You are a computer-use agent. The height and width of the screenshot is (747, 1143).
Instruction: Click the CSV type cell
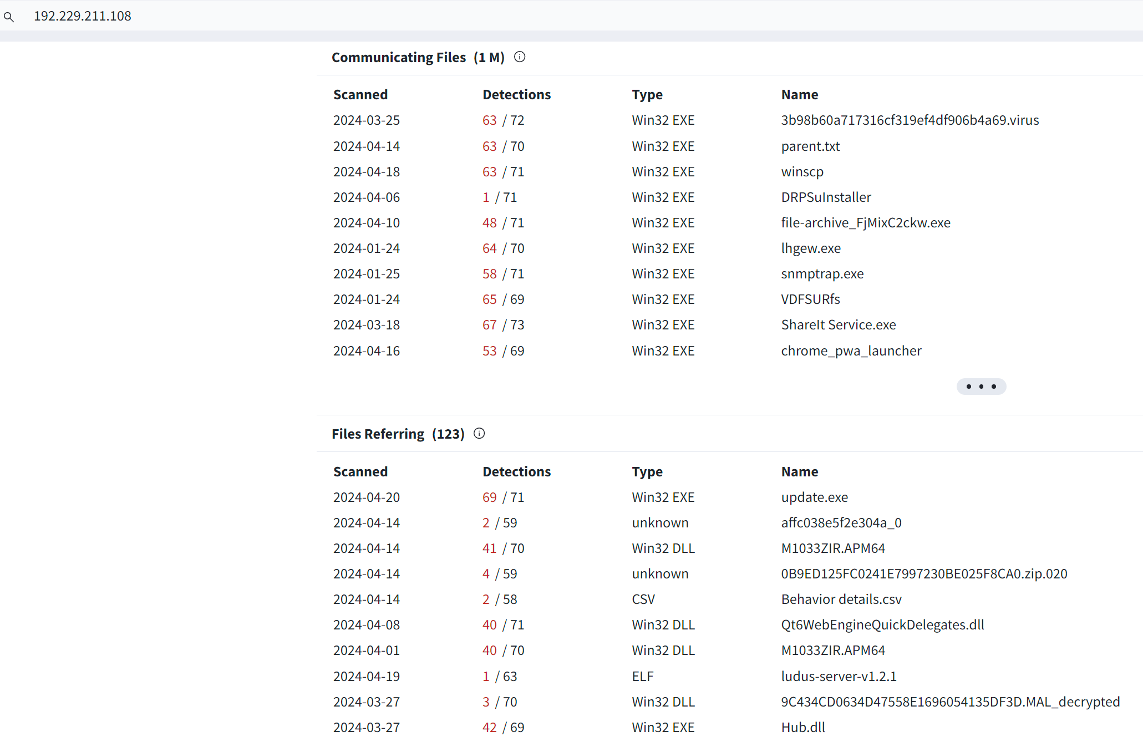tap(643, 599)
